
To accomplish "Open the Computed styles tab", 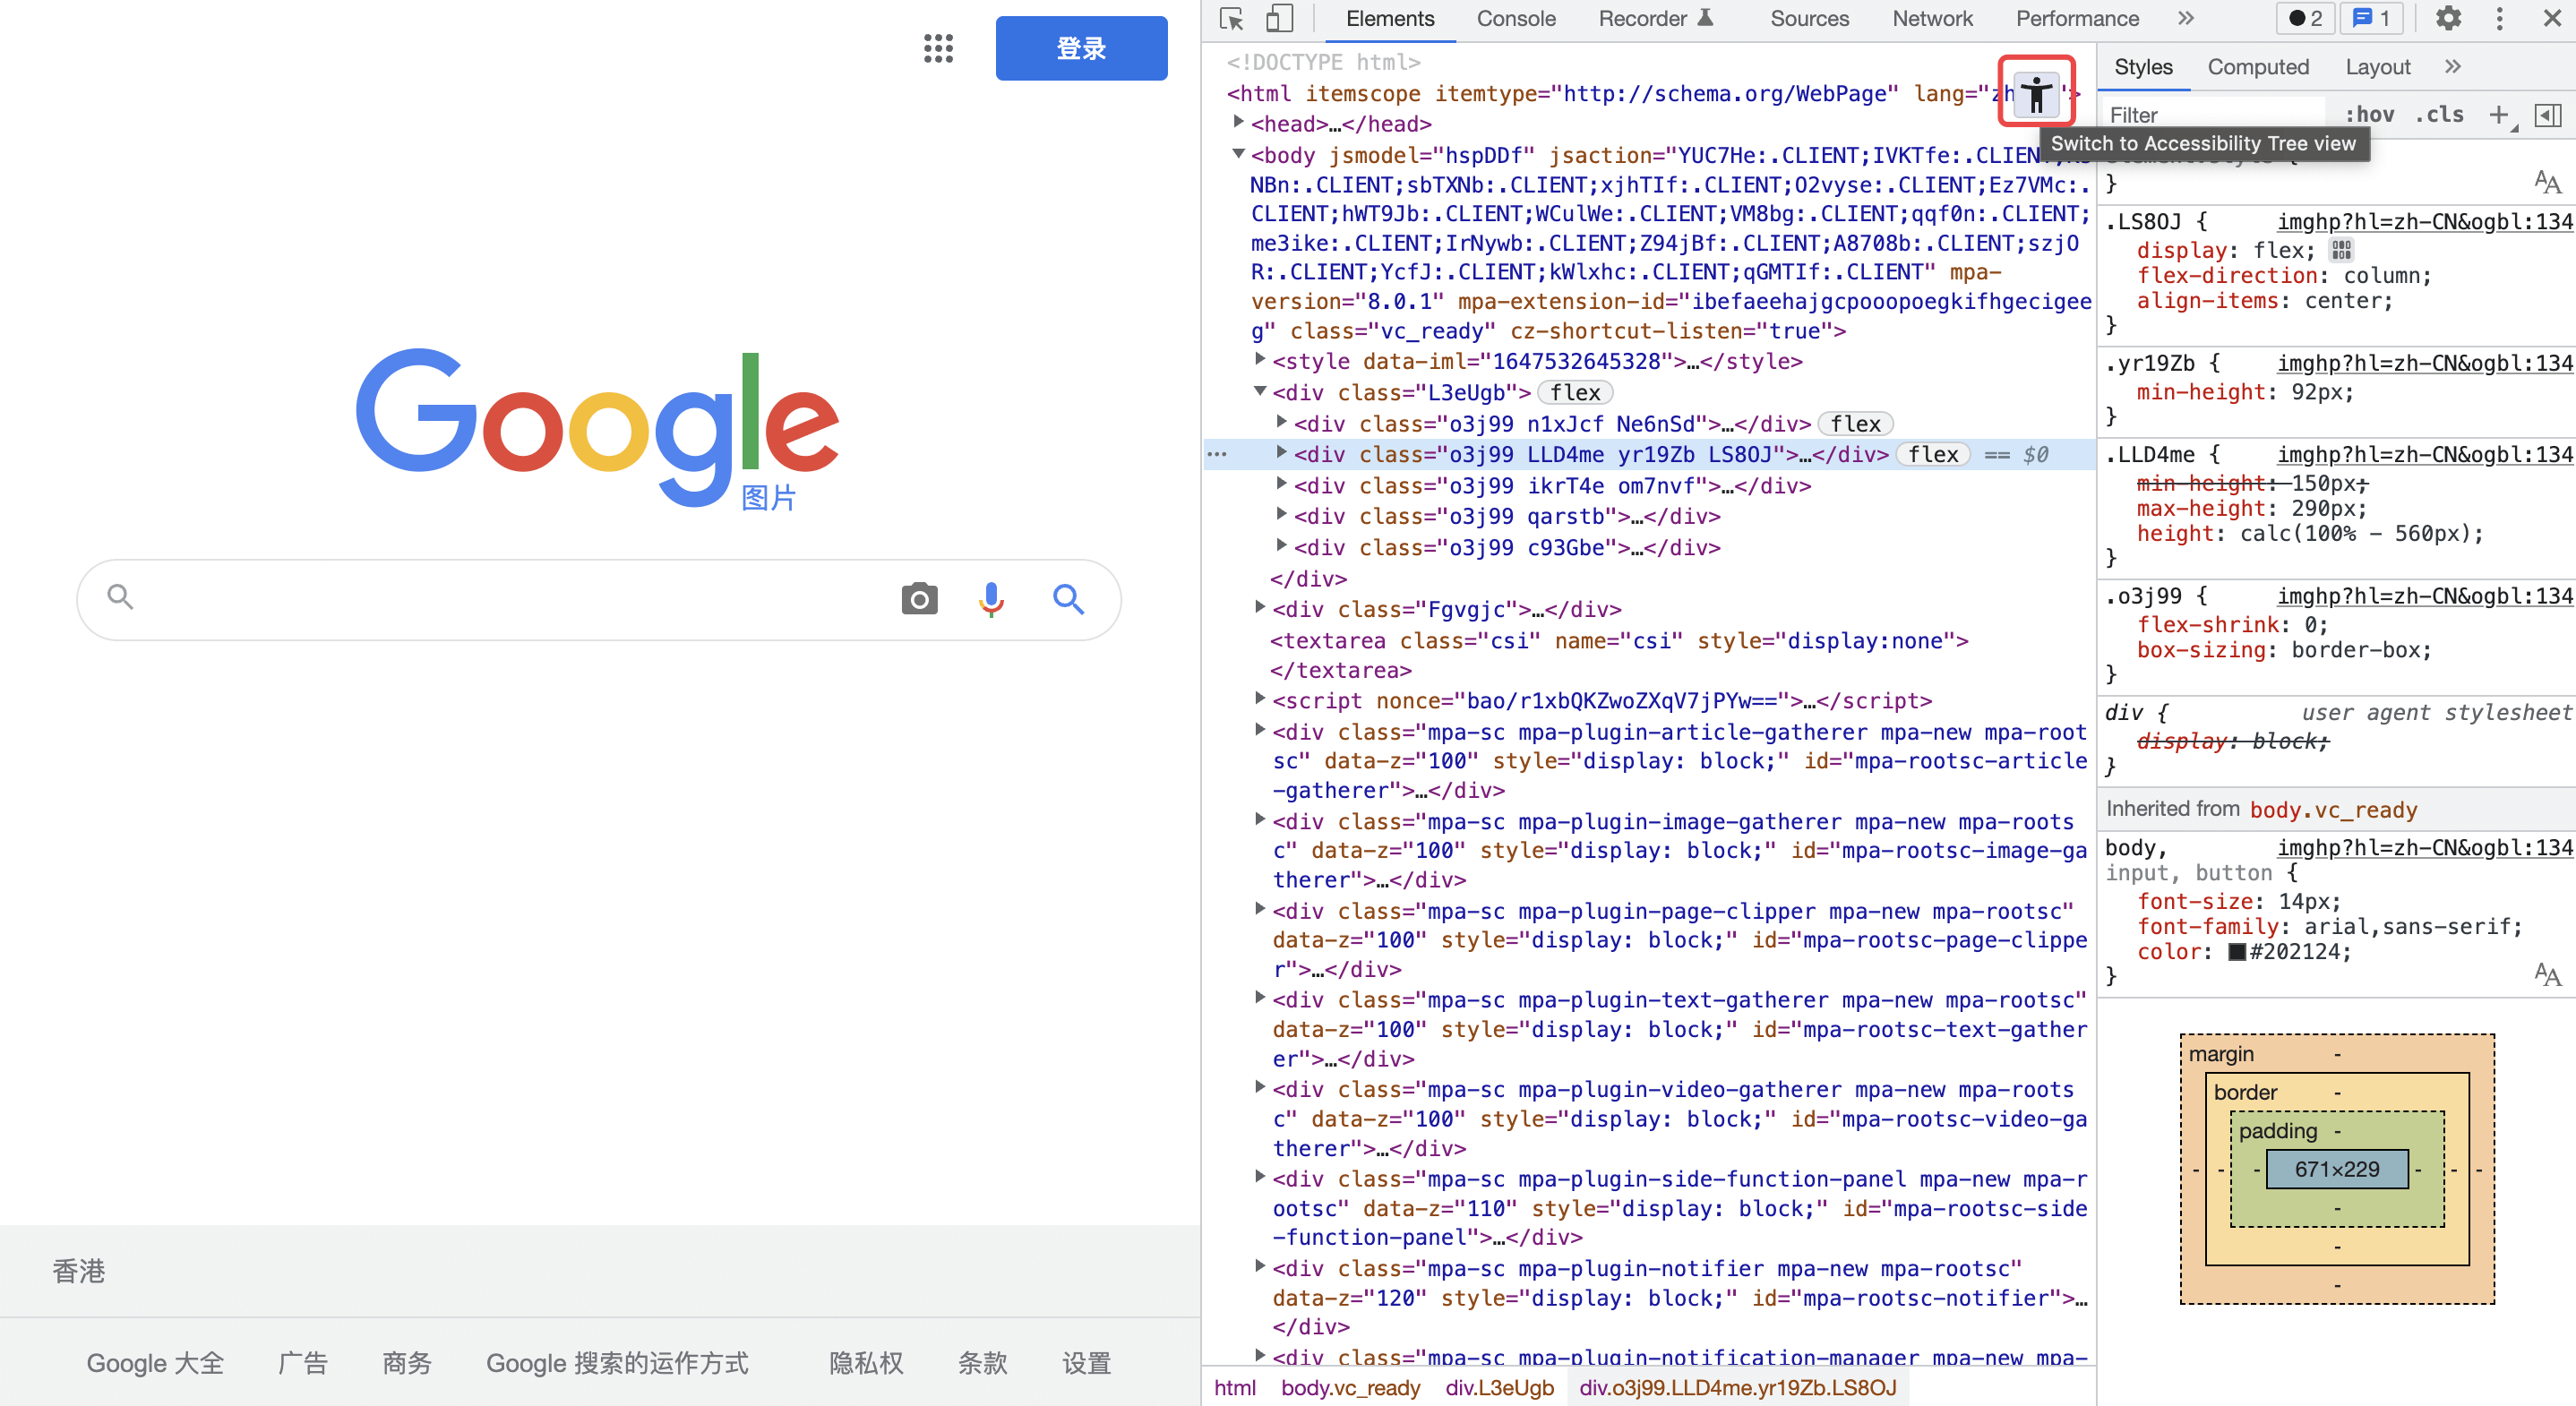I will [x=2257, y=67].
